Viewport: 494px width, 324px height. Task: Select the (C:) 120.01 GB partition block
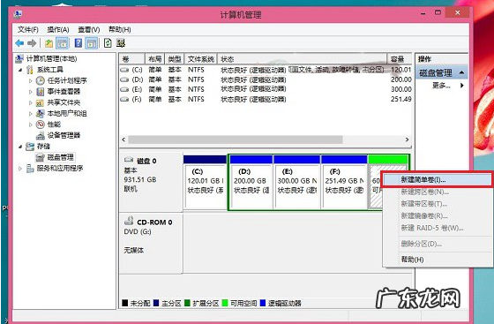tap(205, 182)
